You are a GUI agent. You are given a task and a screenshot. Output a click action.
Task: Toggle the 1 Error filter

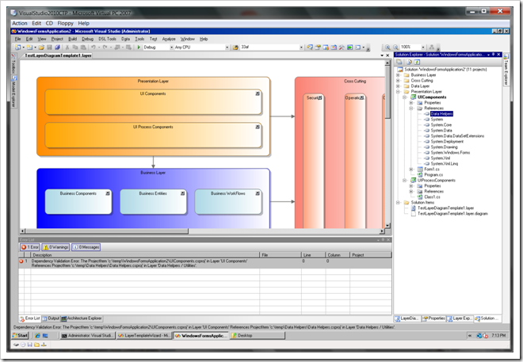tap(31, 246)
